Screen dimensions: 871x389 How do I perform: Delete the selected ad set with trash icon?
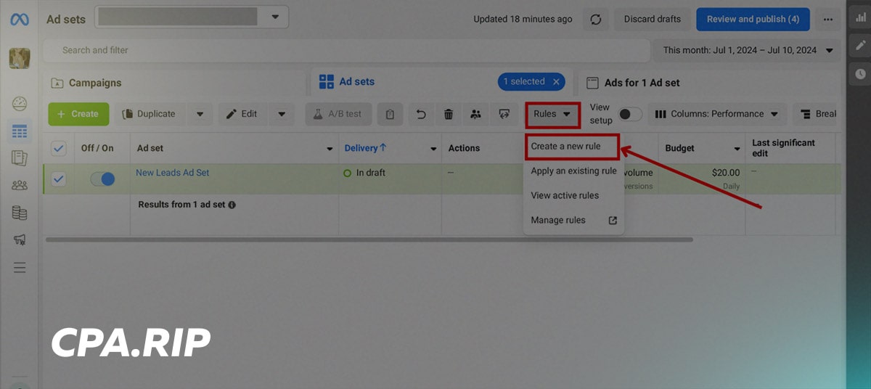pos(449,114)
